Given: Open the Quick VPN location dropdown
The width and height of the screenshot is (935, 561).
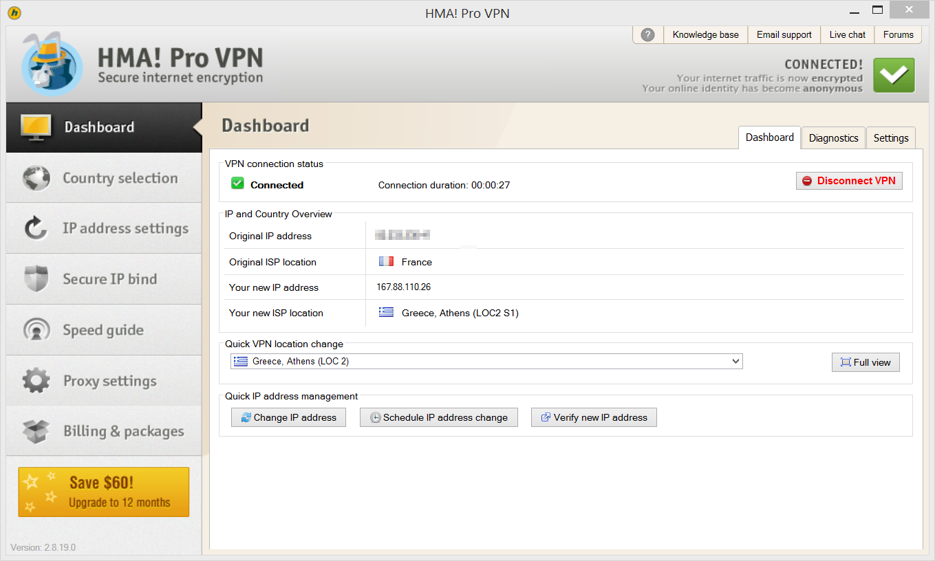Looking at the screenshot, I should (x=486, y=361).
